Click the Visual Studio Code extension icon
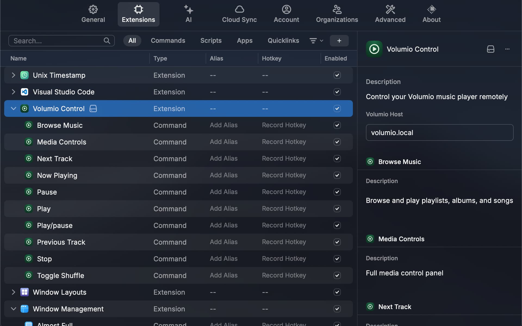Viewport: 522px width, 326px height. (x=24, y=92)
